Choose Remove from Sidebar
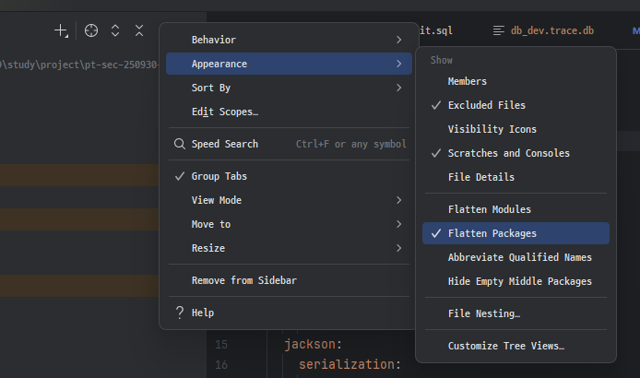Image resolution: width=640 pixels, height=378 pixels. pyautogui.click(x=289, y=280)
